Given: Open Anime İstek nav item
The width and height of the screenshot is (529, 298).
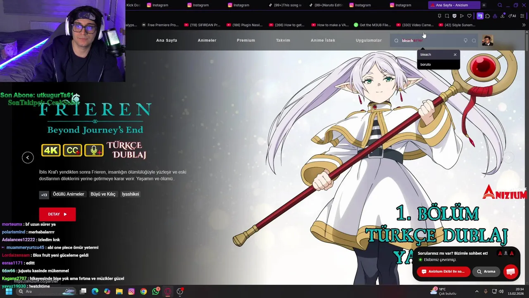Looking at the screenshot, I should [x=323, y=41].
